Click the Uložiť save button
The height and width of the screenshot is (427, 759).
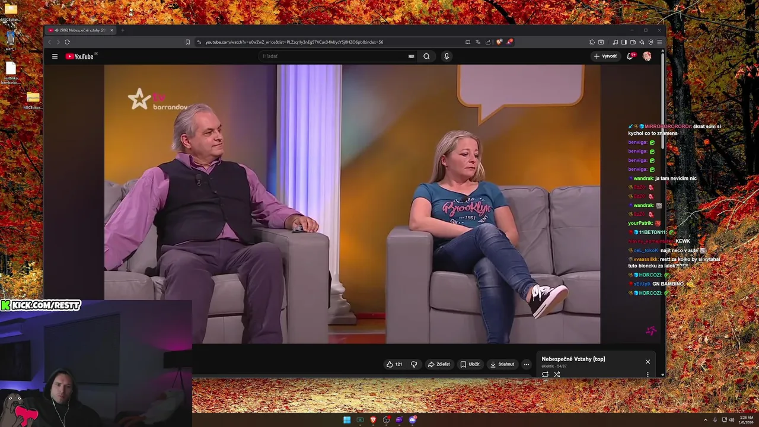(470, 364)
